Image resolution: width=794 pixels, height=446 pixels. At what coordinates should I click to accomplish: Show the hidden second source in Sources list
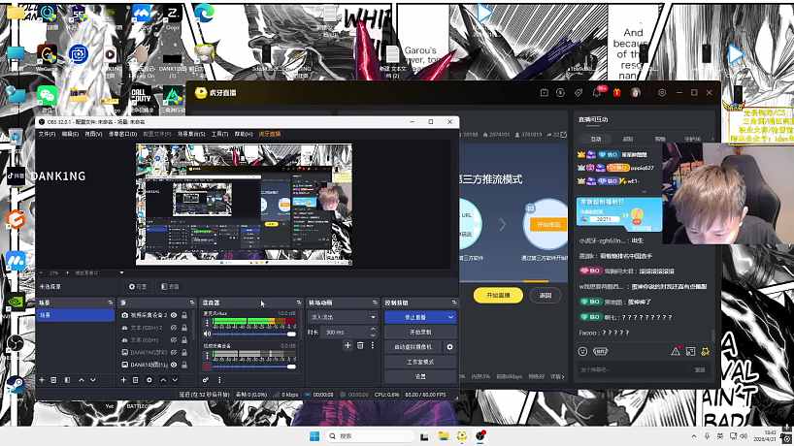(x=174, y=328)
